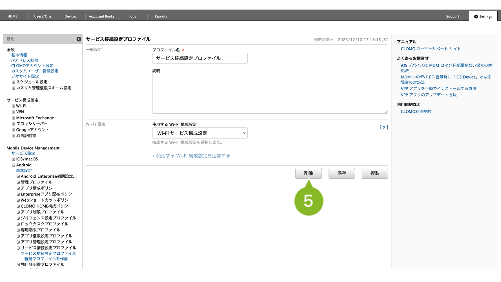Click the 削除 delete button
This screenshot has height=282, width=501.
tap(309, 173)
